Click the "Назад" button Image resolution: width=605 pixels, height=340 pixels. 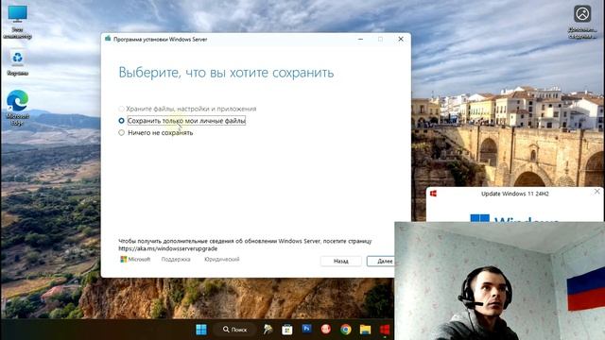(x=340, y=262)
